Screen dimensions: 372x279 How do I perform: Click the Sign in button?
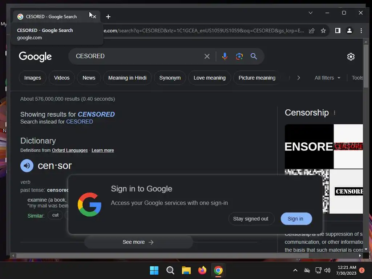tap(296, 219)
